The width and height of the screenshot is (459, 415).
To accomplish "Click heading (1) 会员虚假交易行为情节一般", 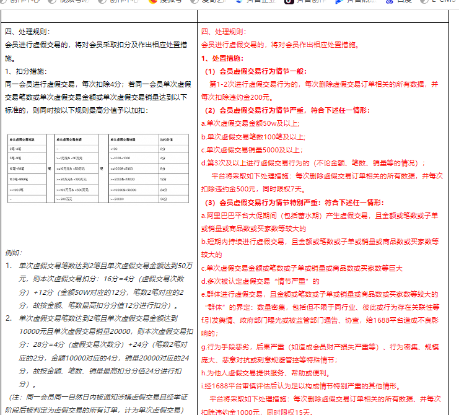I will click(256, 71).
